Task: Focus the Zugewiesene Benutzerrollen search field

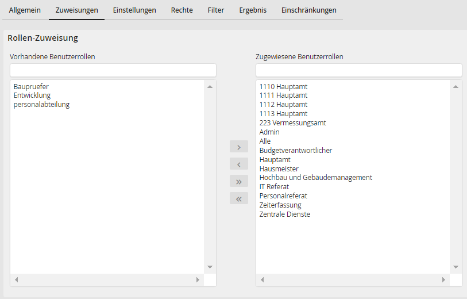Action: click(358, 70)
